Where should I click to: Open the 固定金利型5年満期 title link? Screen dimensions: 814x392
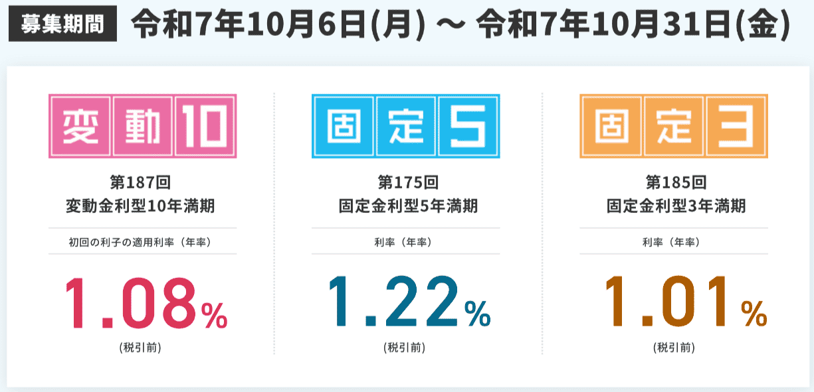[x=407, y=206]
